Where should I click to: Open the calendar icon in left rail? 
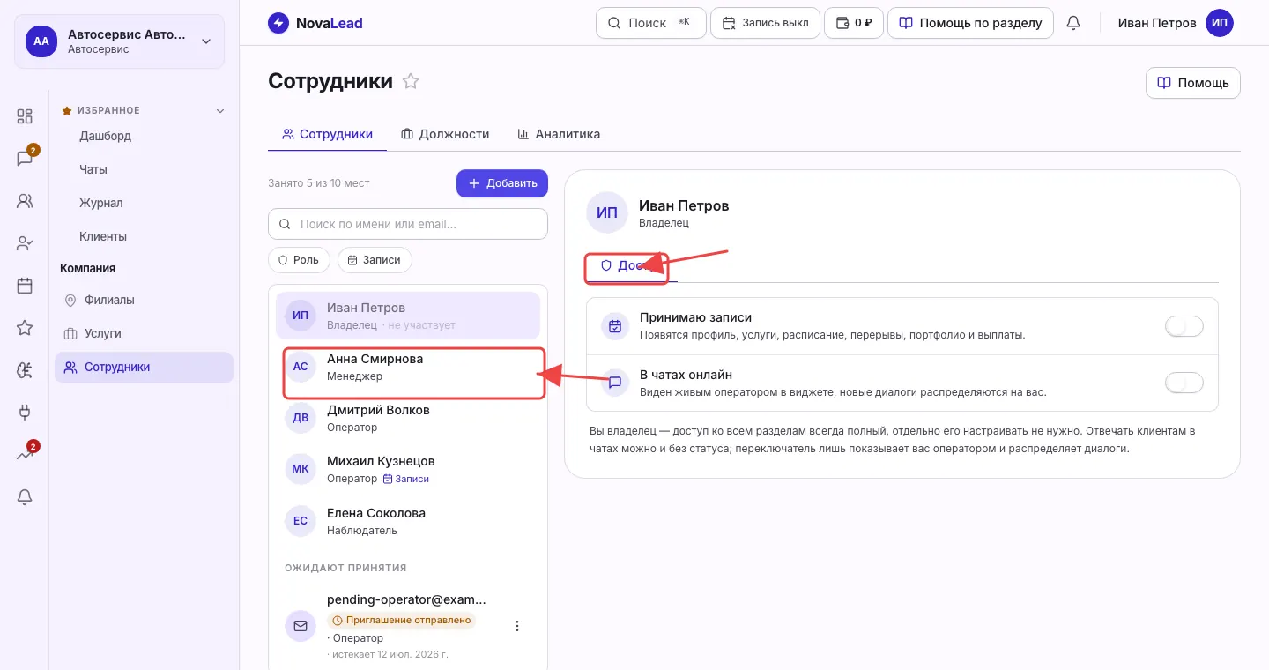tap(25, 286)
